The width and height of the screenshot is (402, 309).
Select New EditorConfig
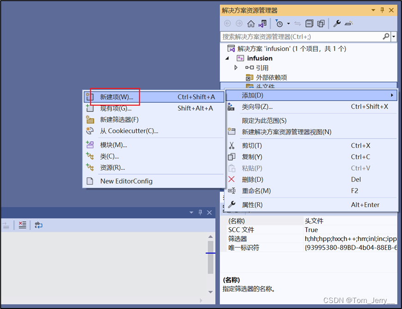coord(154,181)
